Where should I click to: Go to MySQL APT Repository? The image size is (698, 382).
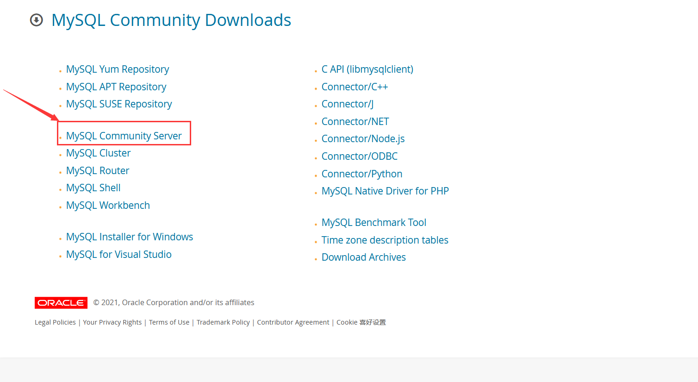click(x=116, y=87)
